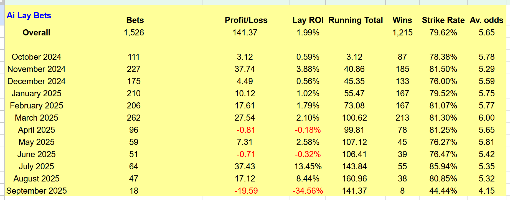Image resolution: width=510 pixels, height=200 pixels.
Task: Click the overall Wins value 1,215
Action: 402,33
